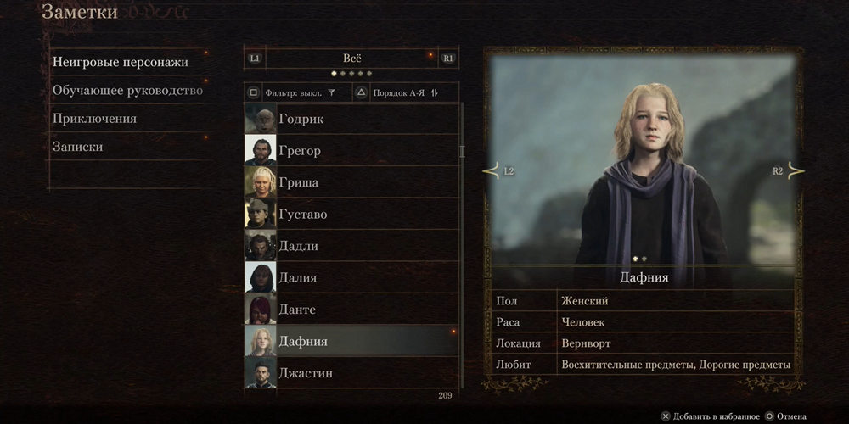
Task: Add to favorites via Добавить в избранное
Action: click(711, 416)
